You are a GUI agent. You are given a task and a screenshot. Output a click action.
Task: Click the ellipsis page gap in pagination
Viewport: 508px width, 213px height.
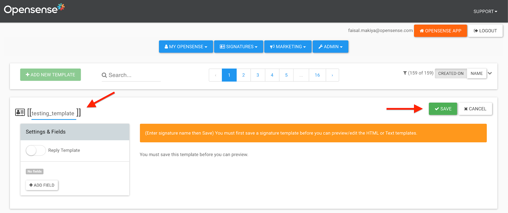click(301, 75)
